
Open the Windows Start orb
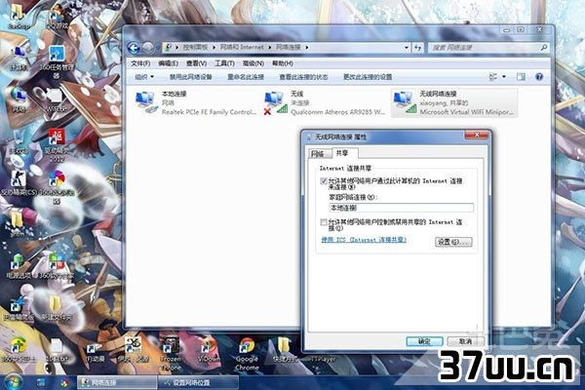tap(14, 381)
